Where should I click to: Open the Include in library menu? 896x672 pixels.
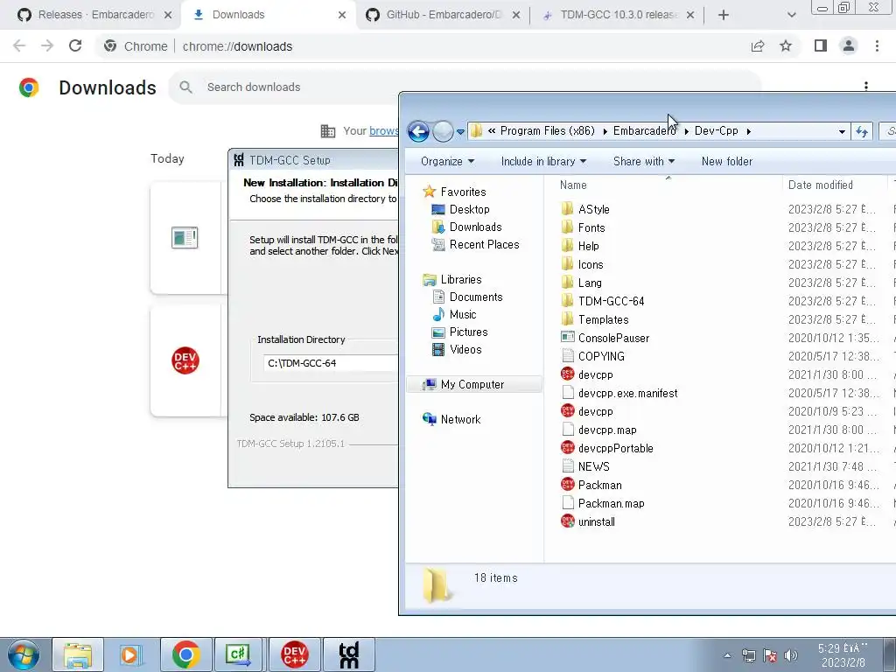click(x=543, y=162)
